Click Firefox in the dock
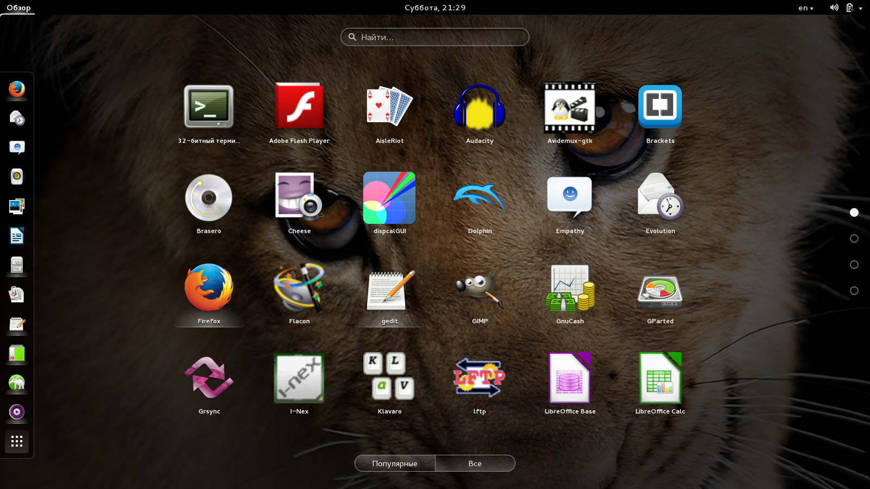Image resolution: width=870 pixels, height=489 pixels. [x=17, y=89]
